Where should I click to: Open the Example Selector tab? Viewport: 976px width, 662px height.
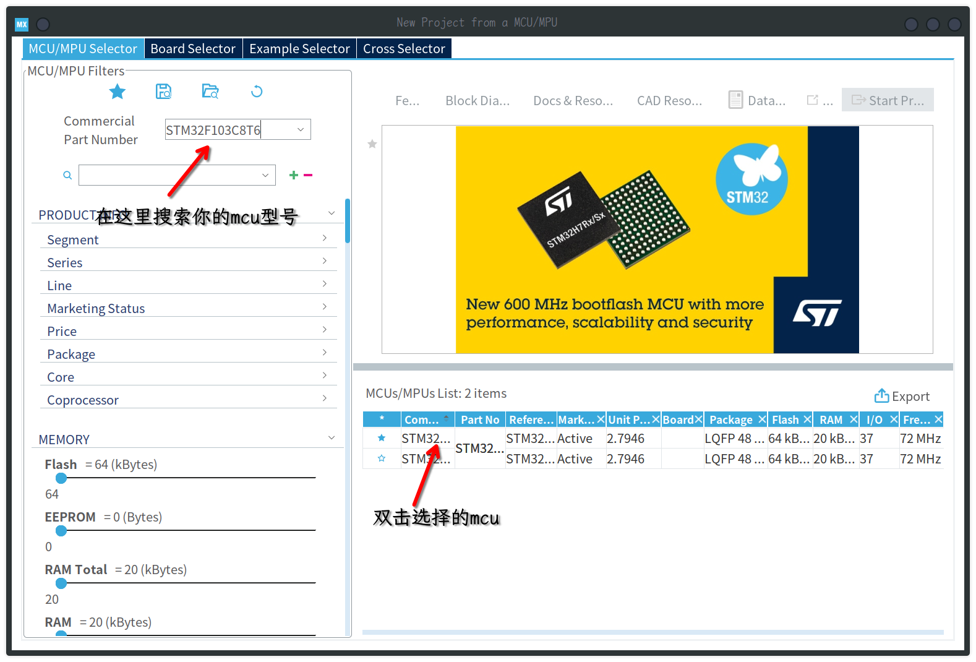(x=299, y=48)
